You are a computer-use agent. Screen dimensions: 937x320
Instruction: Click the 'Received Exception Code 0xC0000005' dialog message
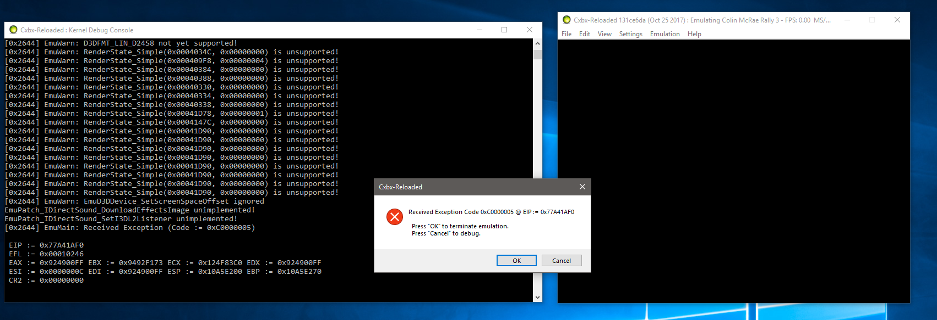click(x=491, y=212)
